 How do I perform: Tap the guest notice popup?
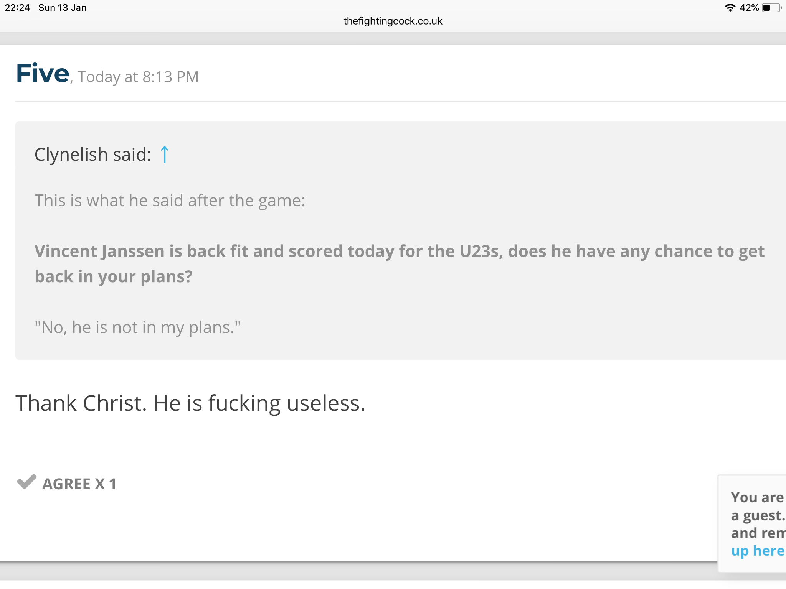[752, 523]
